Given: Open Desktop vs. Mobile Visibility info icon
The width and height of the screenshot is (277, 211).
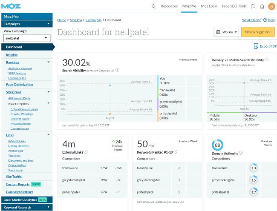Looking at the screenshot, I should [267, 60].
